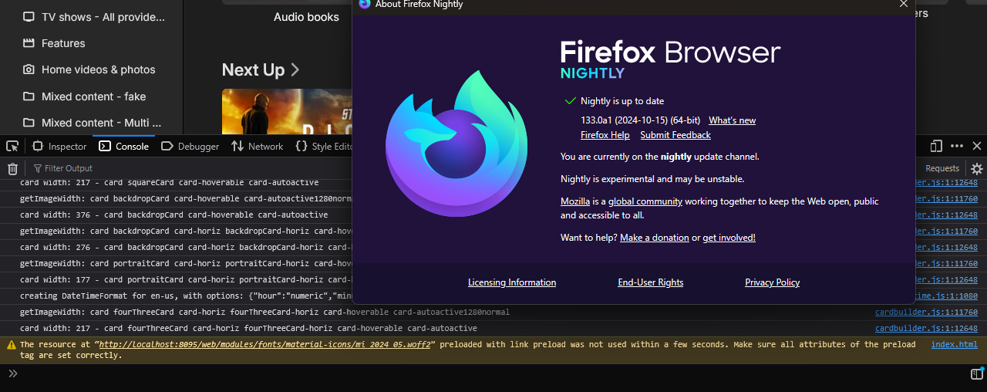Clear the console with the trash icon
987x392 pixels.
coord(12,168)
